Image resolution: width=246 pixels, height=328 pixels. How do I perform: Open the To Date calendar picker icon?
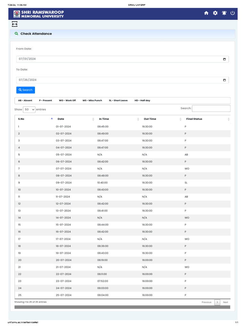(x=224, y=80)
